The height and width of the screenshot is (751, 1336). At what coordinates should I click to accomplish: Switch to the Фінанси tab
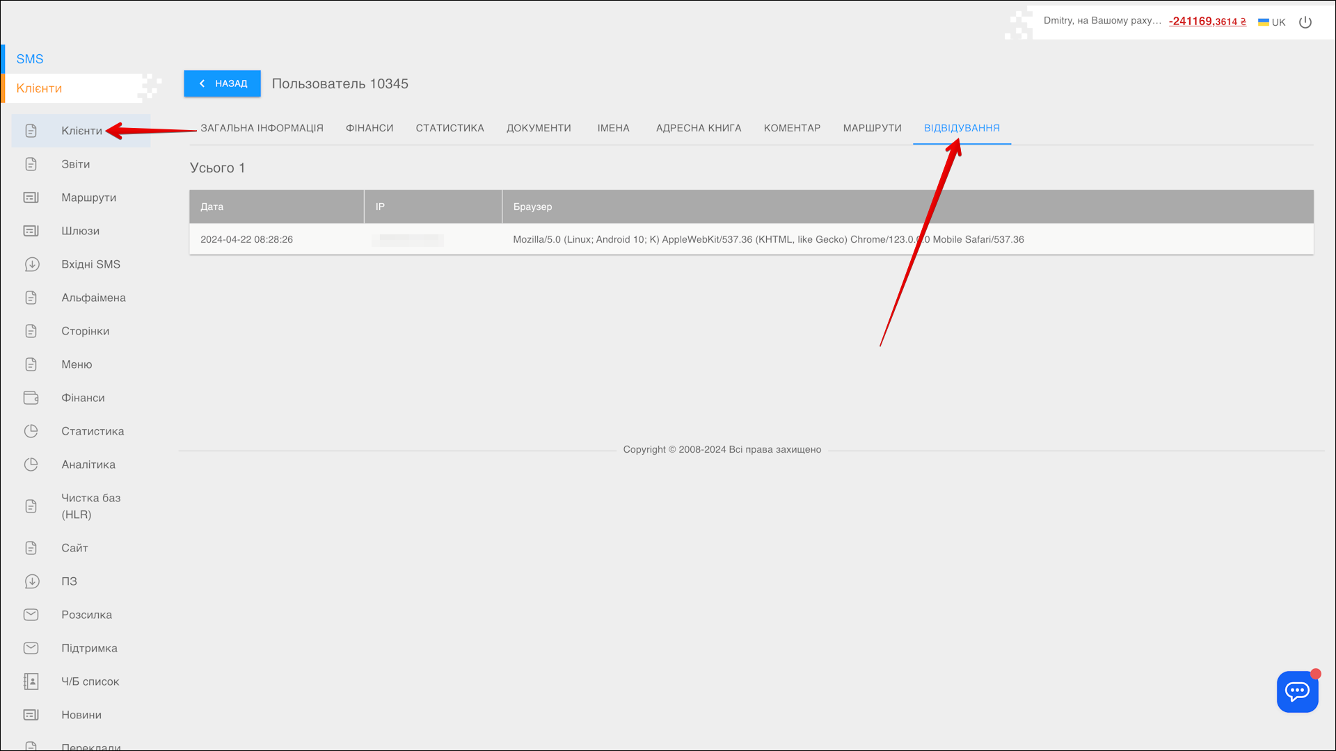point(369,128)
